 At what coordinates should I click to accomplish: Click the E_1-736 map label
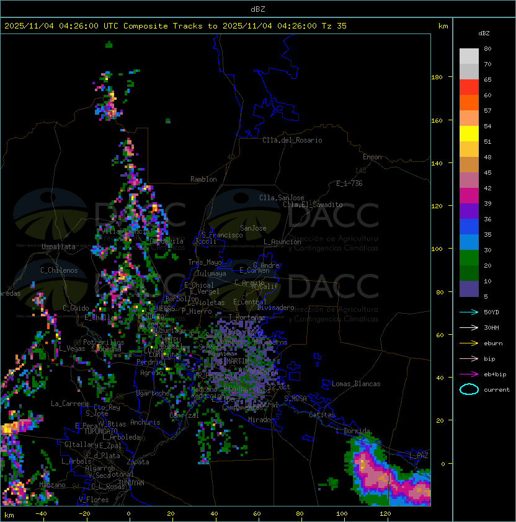click(349, 184)
